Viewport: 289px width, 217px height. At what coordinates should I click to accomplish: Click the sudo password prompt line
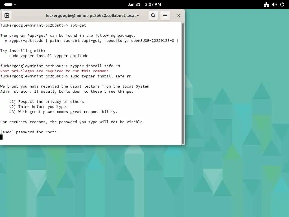point(29,132)
